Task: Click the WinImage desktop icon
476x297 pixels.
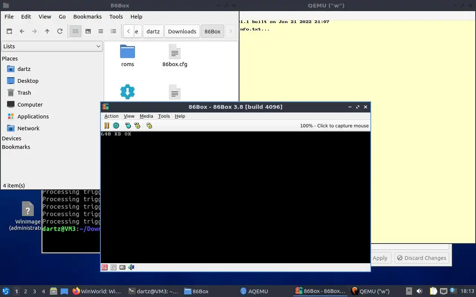Action: [28, 216]
